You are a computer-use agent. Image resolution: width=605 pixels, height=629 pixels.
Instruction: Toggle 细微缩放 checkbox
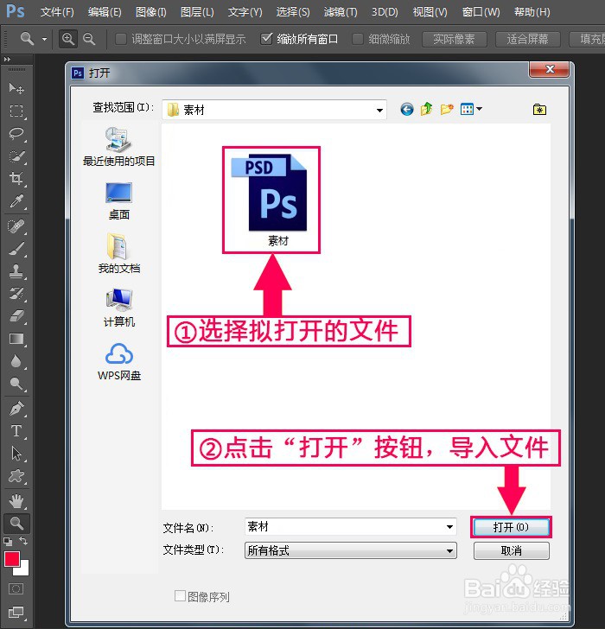tap(357, 39)
